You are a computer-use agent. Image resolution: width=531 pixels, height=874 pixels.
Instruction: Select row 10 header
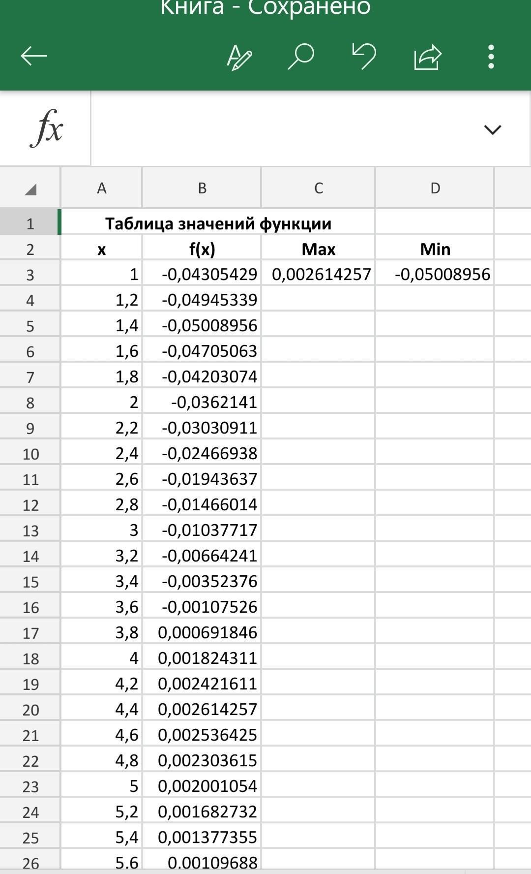click(x=30, y=454)
